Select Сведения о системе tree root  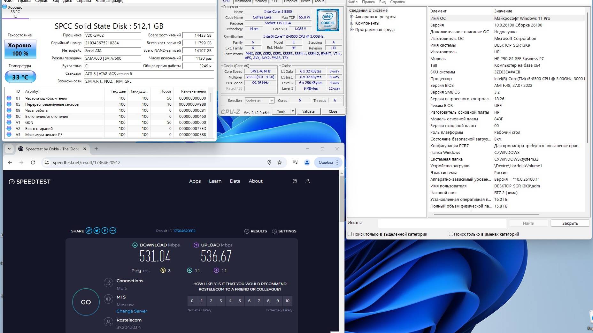pyautogui.click(x=368, y=10)
